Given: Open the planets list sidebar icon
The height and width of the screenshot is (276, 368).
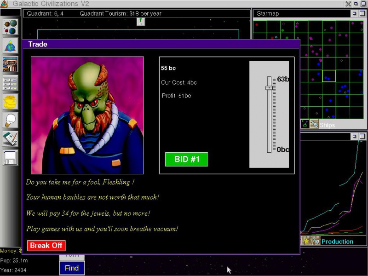Looking at the screenshot, I should [10, 27].
